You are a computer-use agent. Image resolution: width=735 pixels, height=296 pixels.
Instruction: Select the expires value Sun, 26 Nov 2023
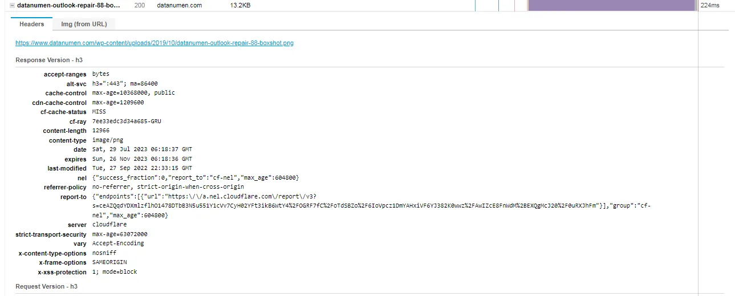click(142, 159)
